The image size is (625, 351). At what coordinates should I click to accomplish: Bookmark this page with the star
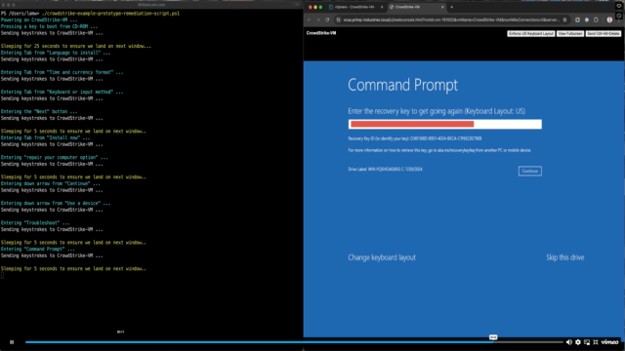pyautogui.click(x=564, y=19)
